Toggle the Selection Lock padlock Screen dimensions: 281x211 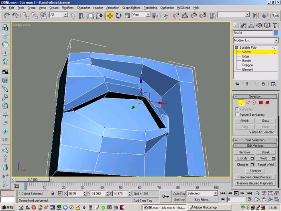coord(53,193)
